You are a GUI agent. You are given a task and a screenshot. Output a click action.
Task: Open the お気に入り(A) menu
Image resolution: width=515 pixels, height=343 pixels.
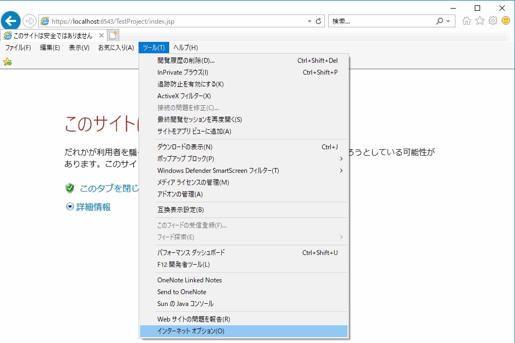(x=117, y=48)
